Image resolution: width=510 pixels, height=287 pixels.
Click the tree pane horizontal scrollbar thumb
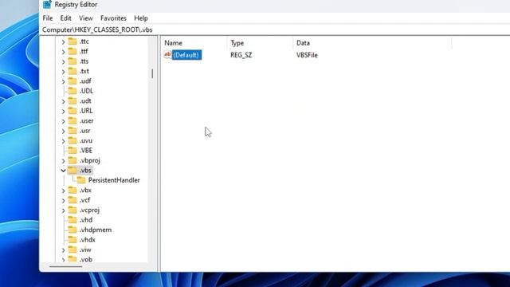tap(65, 267)
